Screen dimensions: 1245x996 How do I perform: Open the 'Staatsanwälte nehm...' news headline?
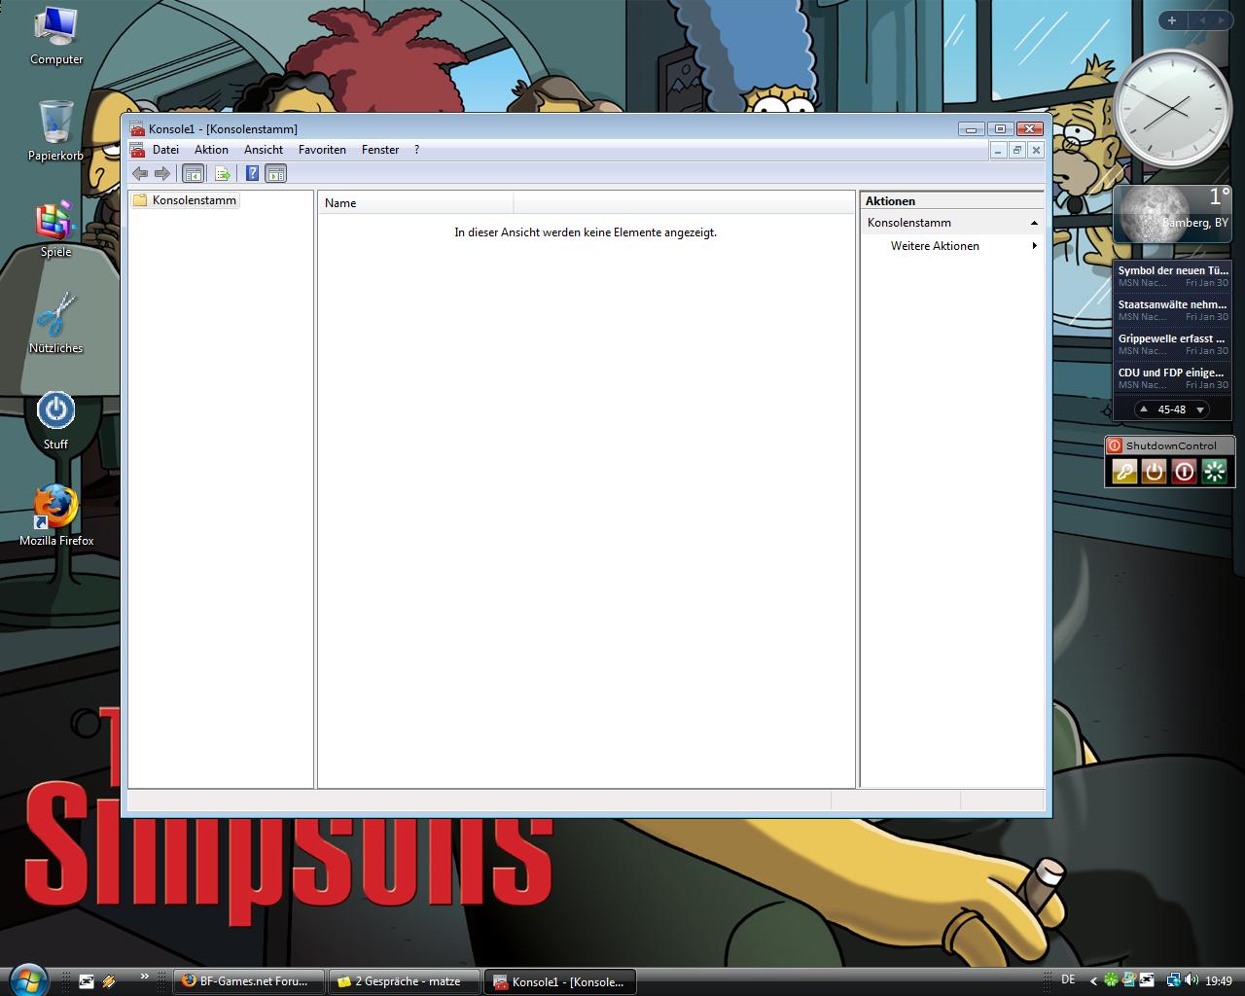(1172, 310)
